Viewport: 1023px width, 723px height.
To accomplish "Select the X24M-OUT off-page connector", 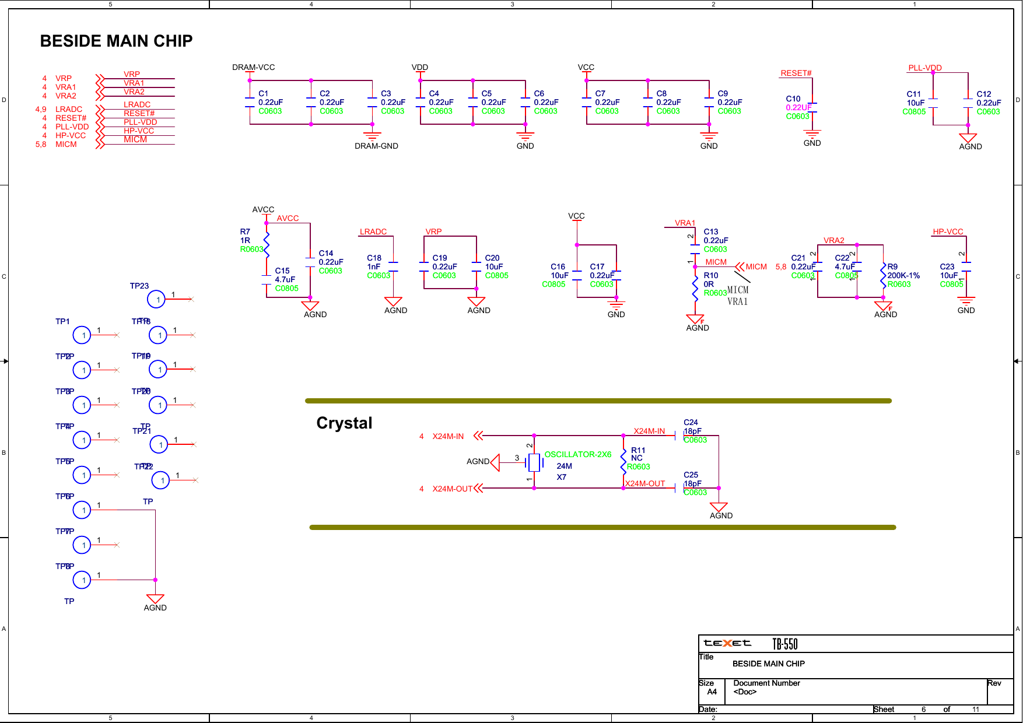I will 477,489.
